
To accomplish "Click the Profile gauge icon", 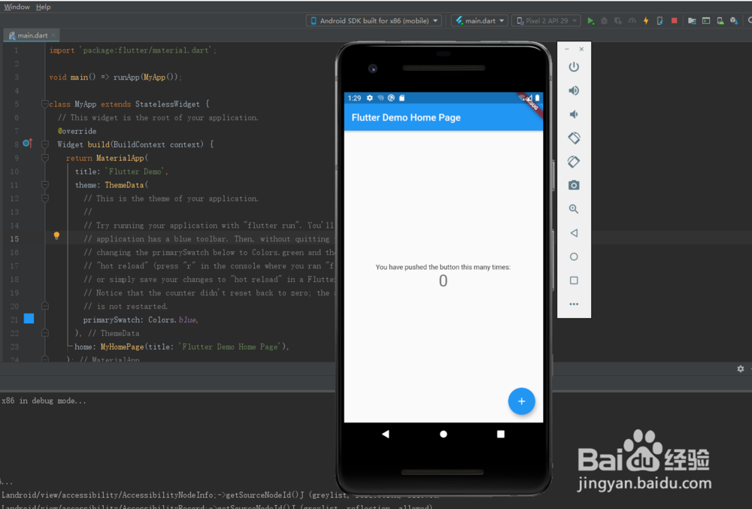I will coord(632,20).
